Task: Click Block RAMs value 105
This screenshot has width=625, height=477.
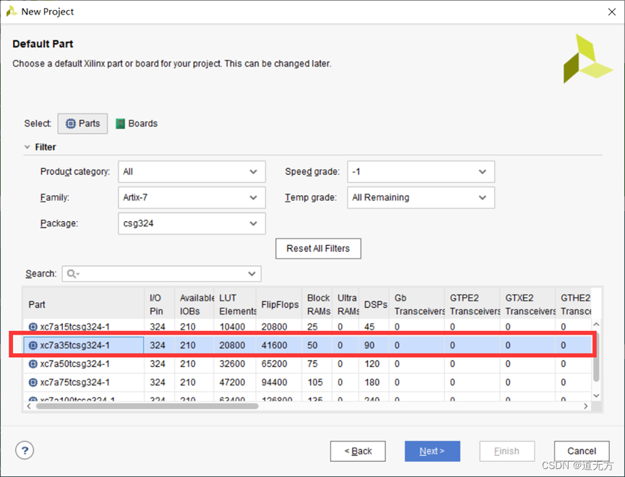Action: [x=315, y=382]
